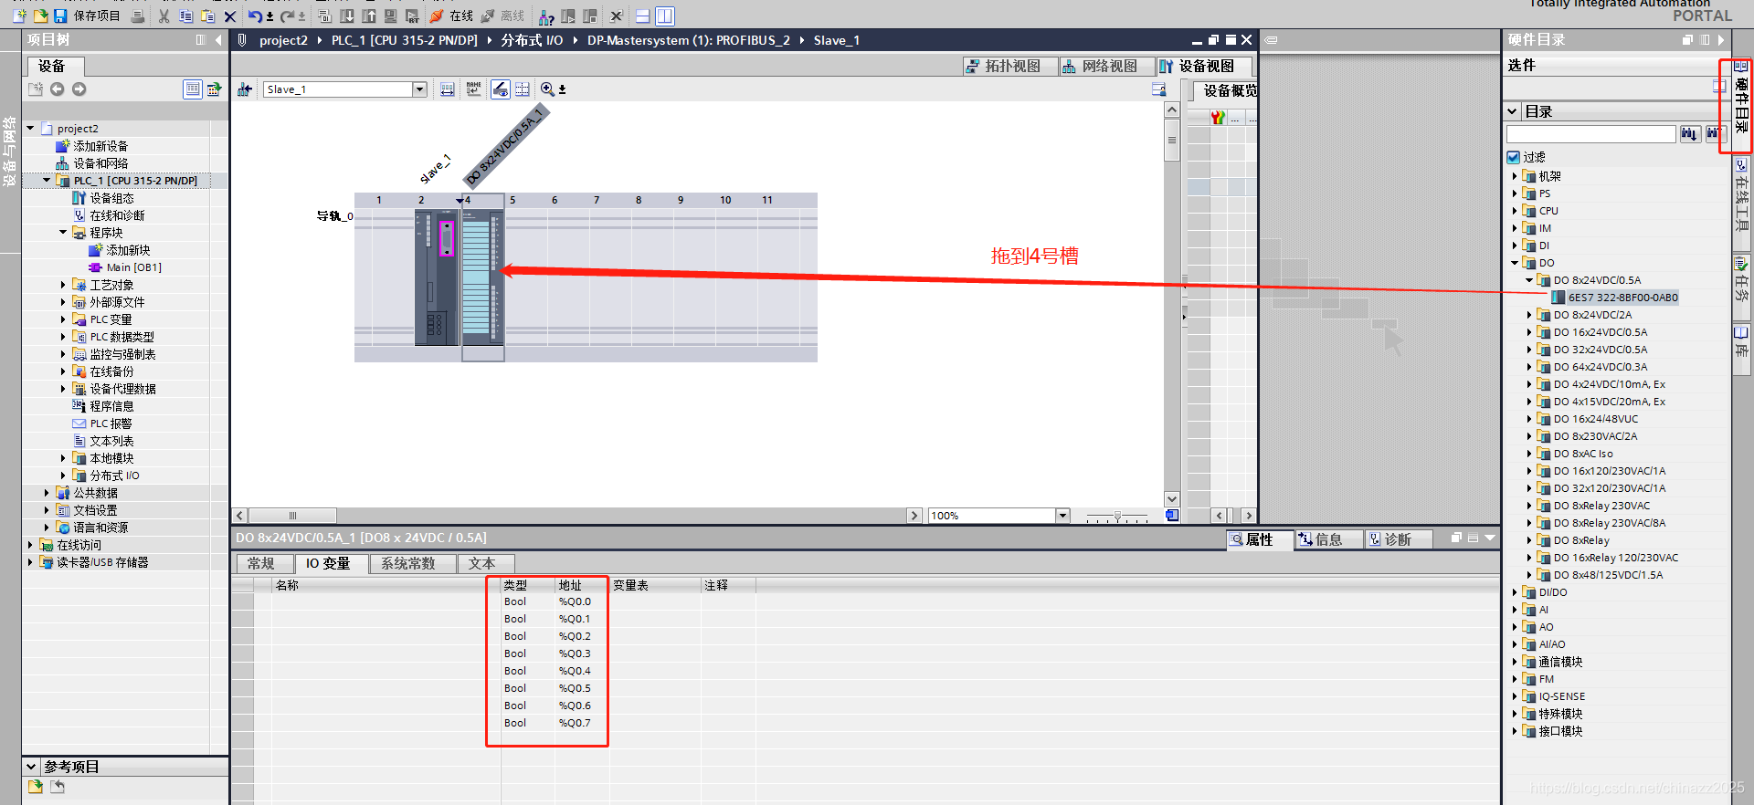The image size is (1754, 805).
Task: Click horizontal split editor icon
Action: coord(643,16)
